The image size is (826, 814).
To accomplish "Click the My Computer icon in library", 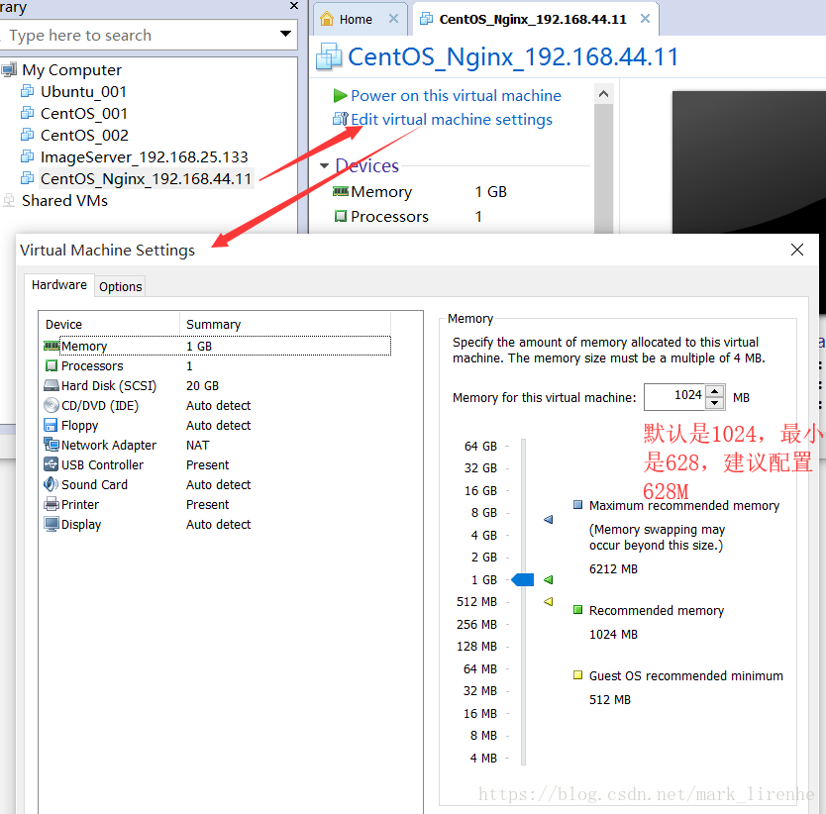I will tap(9, 69).
